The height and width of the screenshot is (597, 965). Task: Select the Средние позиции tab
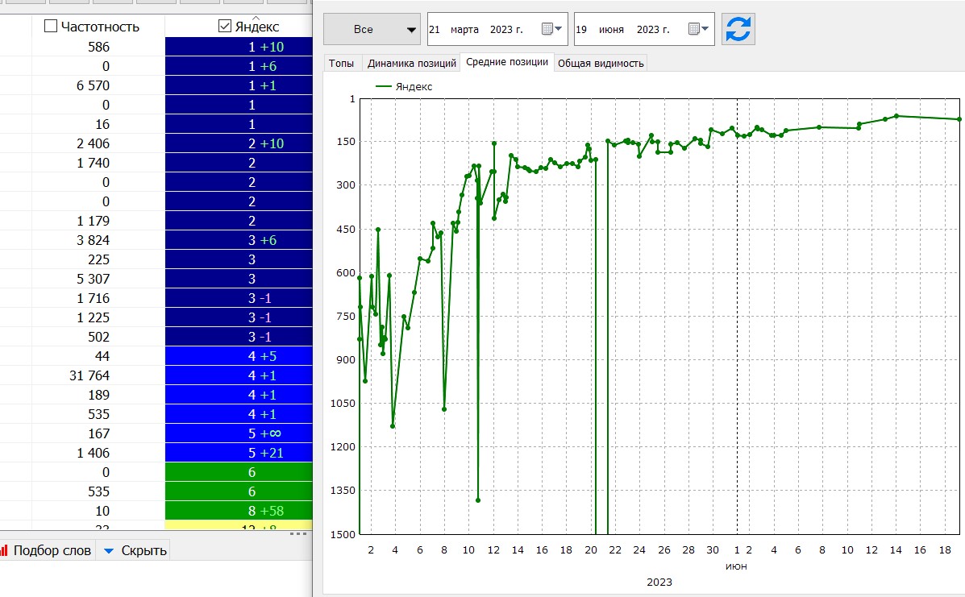tap(506, 63)
